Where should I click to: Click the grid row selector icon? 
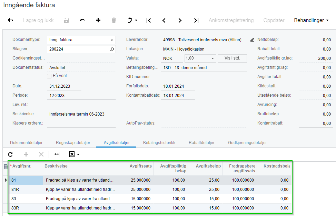(6, 167)
